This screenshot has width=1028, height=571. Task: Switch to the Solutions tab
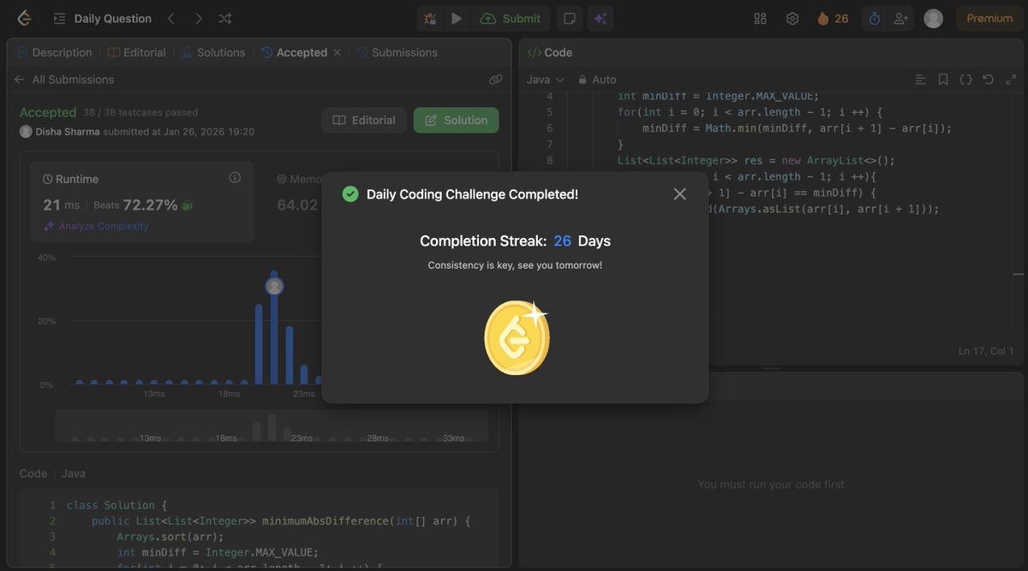pyautogui.click(x=213, y=52)
